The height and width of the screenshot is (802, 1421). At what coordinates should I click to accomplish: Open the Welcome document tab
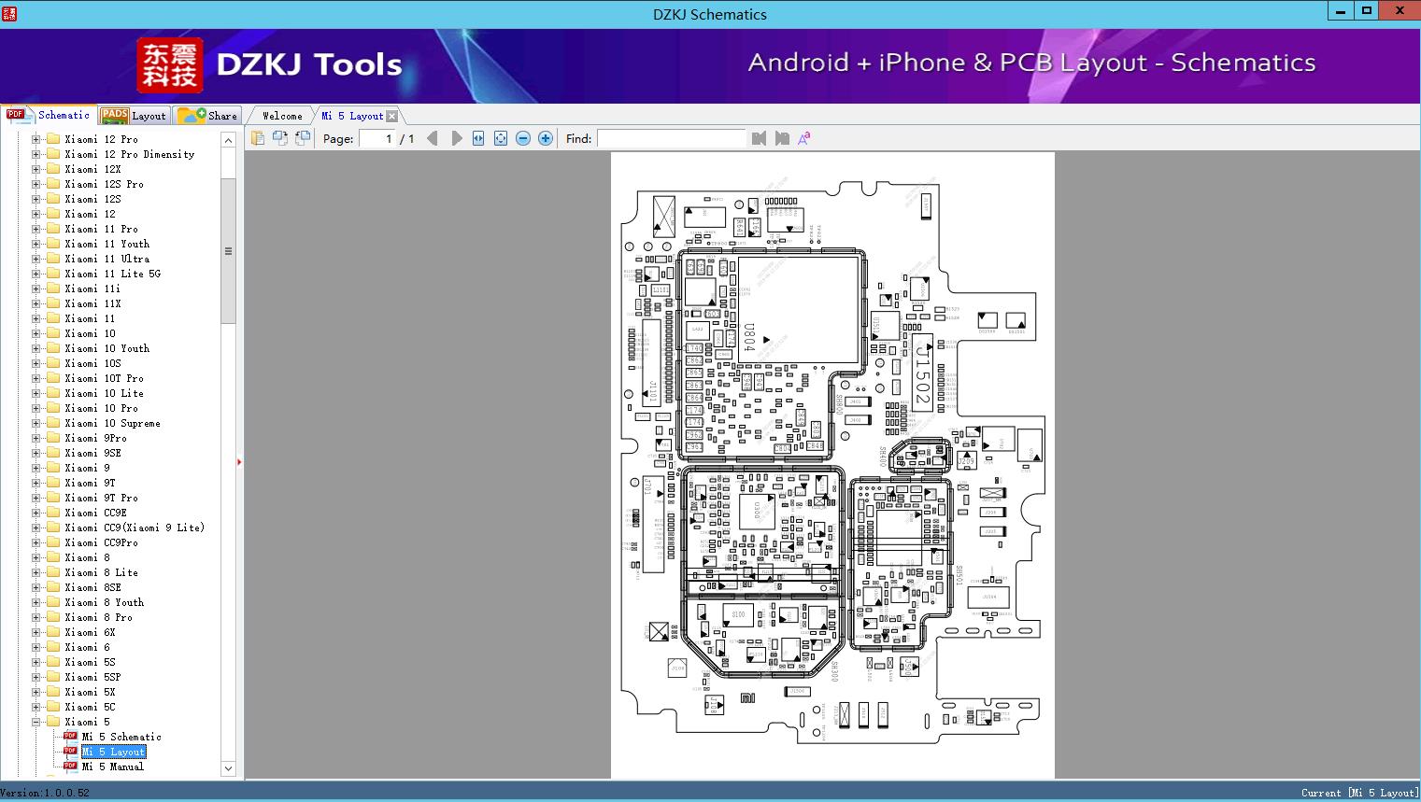click(282, 116)
